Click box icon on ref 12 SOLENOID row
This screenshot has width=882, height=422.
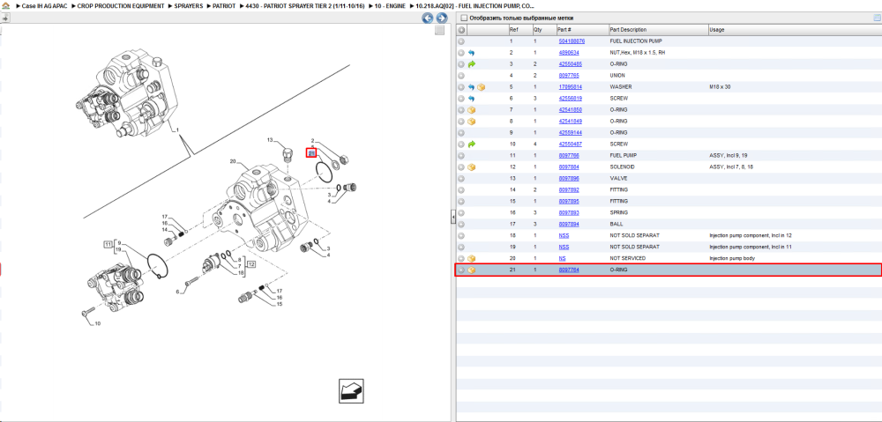coord(471,167)
